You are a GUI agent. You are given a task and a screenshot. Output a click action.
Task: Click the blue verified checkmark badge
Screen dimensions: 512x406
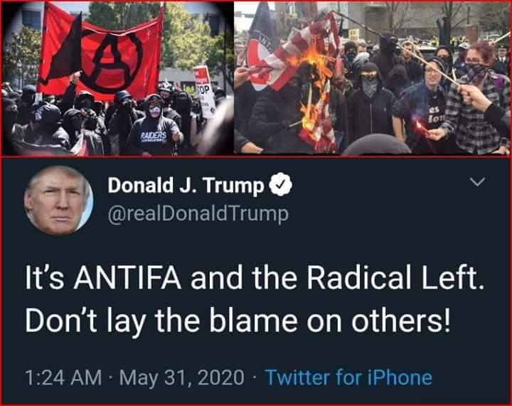click(x=280, y=185)
